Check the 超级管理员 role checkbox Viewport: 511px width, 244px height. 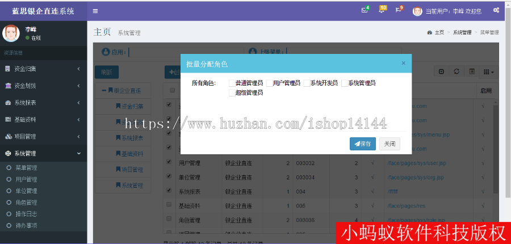click(x=232, y=93)
